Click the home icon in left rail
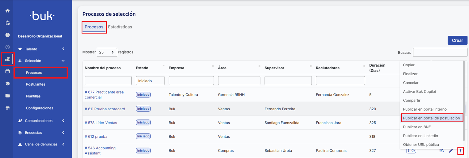469x158 pixels. pos(8,11)
